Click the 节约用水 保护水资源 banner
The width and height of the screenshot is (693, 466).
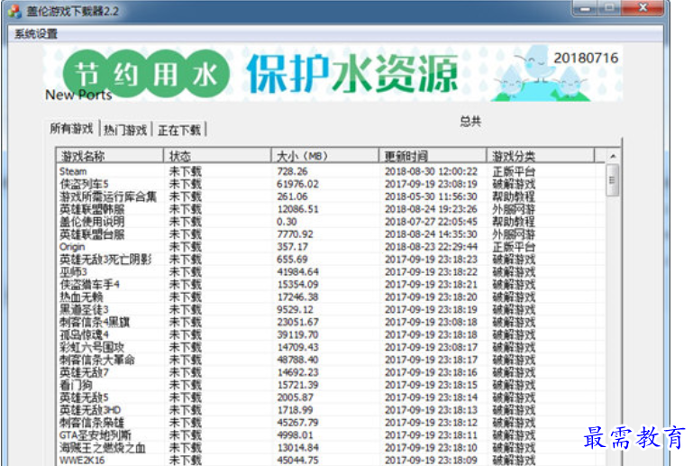(333, 74)
